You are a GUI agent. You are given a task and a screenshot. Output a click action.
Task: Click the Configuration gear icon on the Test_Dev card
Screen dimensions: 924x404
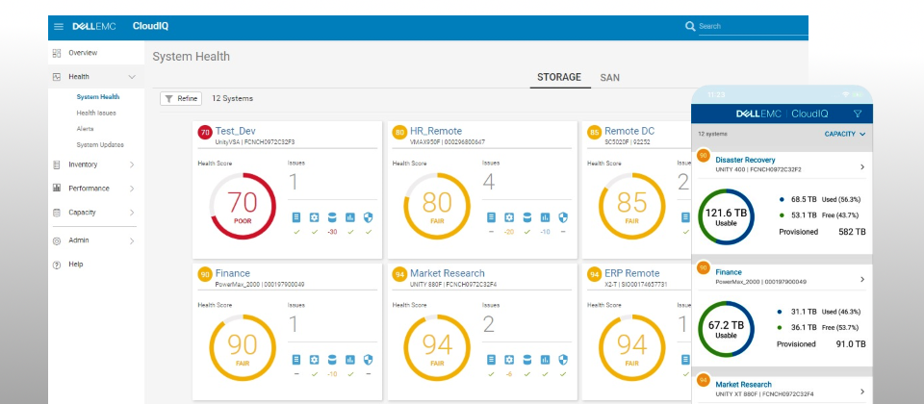tap(314, 217)
